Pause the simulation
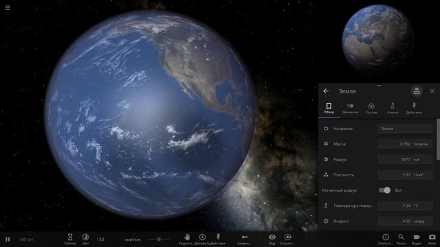 (x=8, y=239)
